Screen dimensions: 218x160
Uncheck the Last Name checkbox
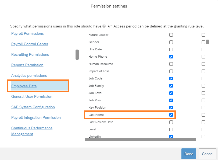pyautogui.click(x=171, y=115)
